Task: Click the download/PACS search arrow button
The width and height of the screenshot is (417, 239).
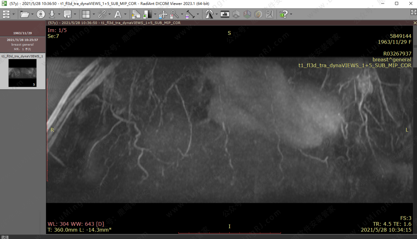Action: pyautogui.click(x=52, y=14)
